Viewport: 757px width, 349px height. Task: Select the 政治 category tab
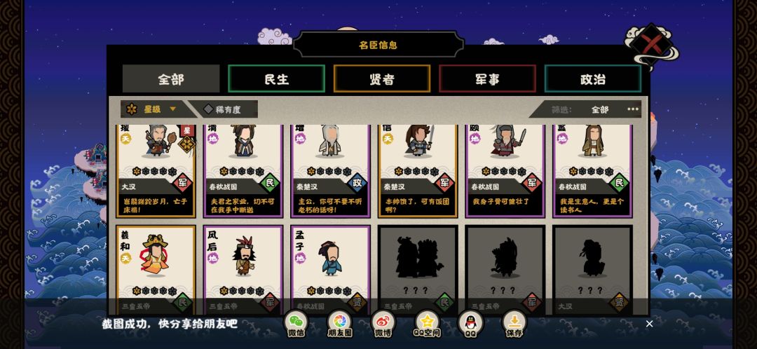[x=593, y=78]
